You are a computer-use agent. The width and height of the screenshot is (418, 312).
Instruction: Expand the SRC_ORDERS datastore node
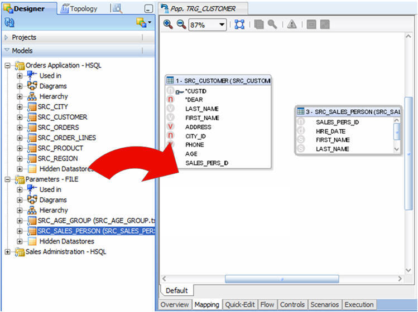20,128
